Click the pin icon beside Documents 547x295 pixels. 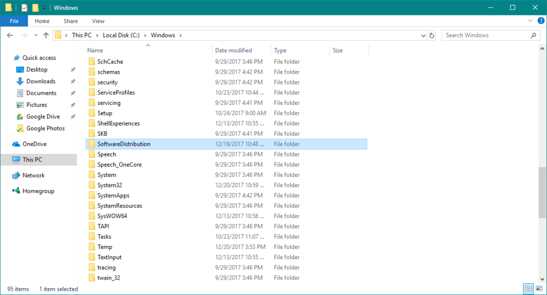pyautogui.click(x=73, y=93)
